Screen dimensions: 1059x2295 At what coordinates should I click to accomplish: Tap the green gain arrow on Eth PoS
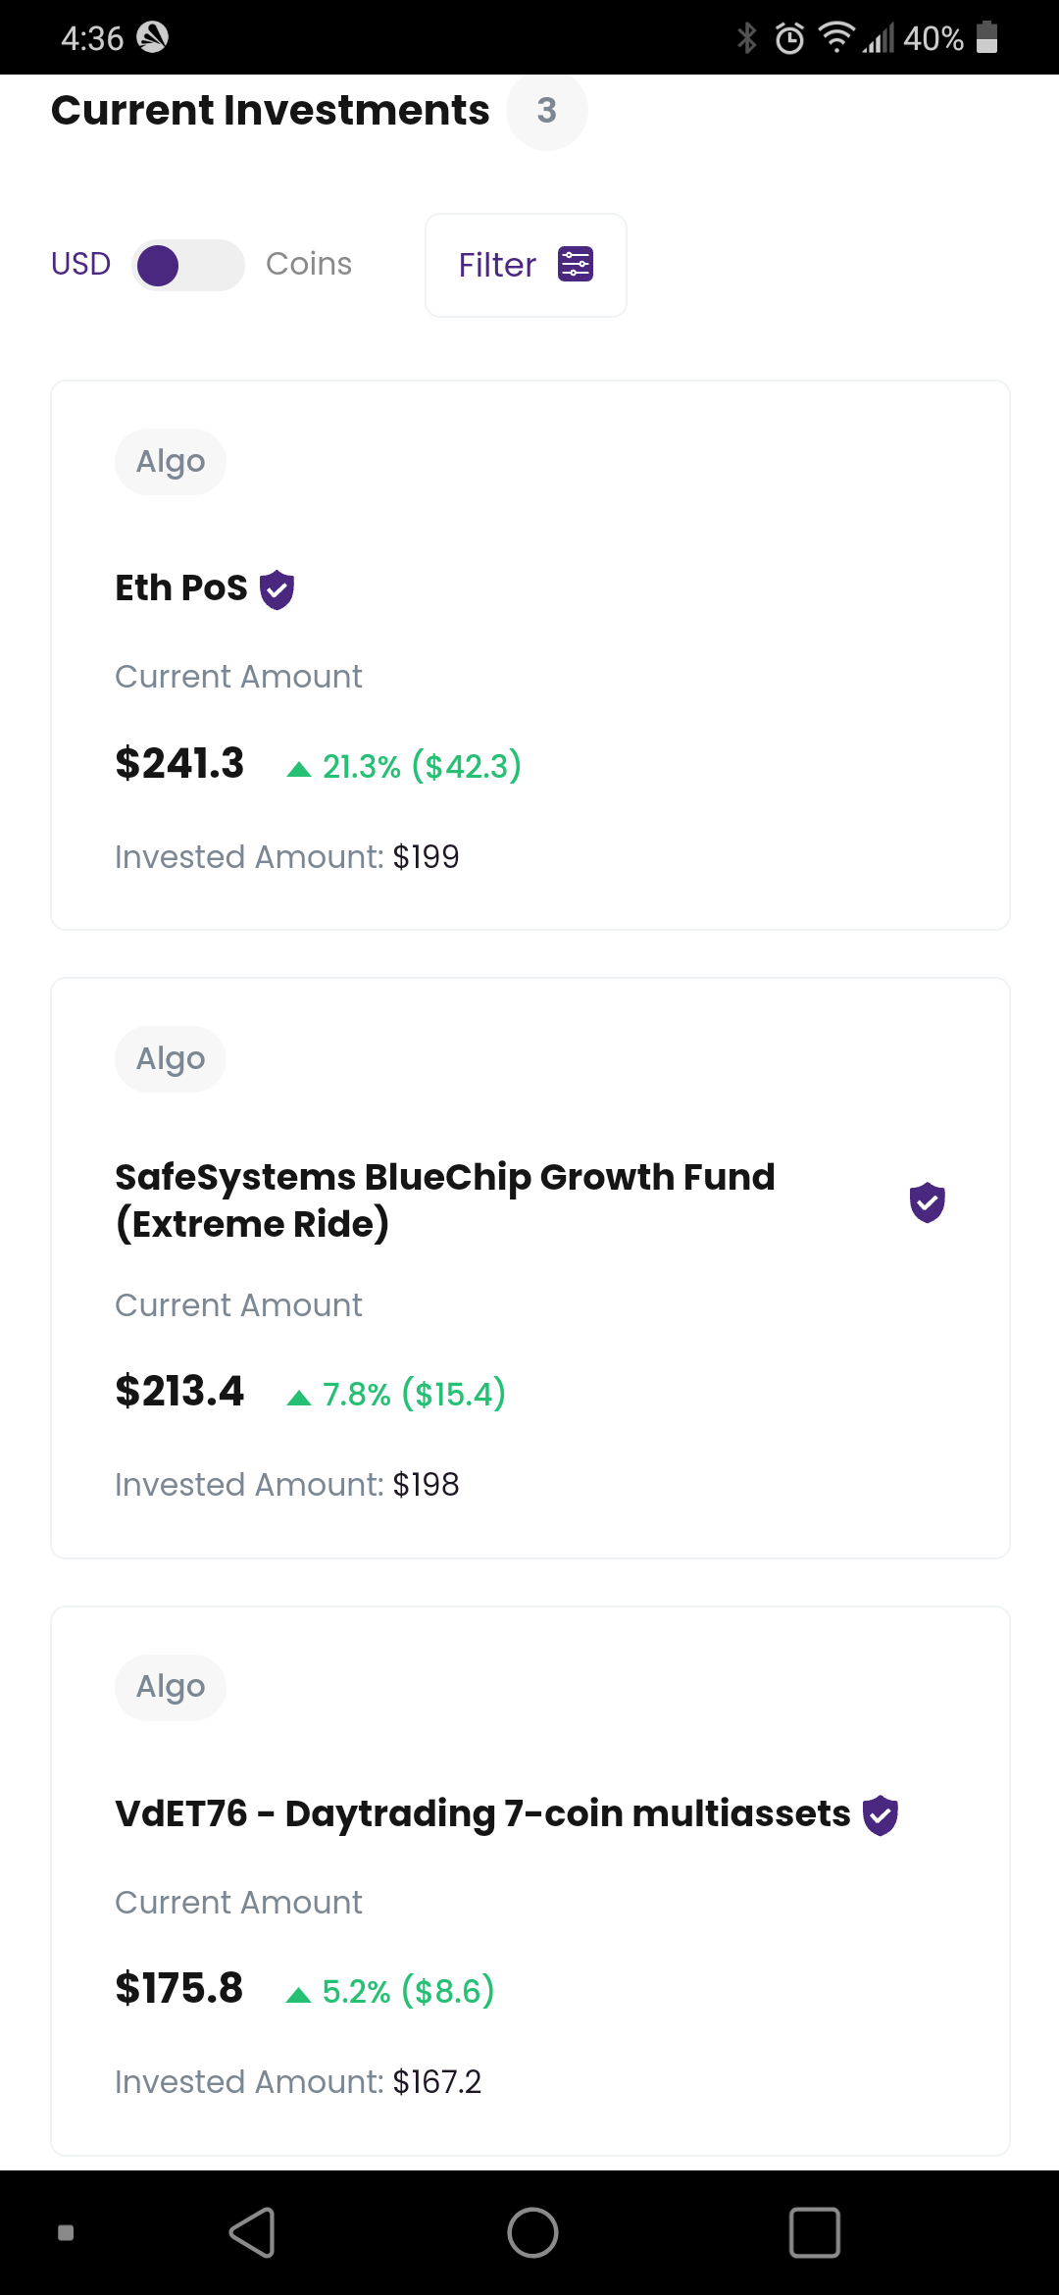[299, 769]
